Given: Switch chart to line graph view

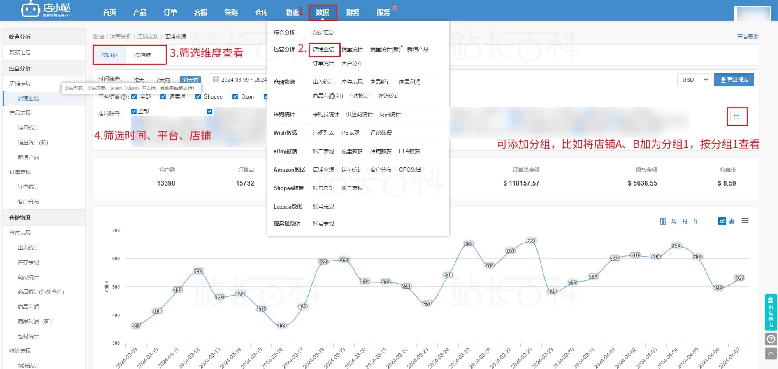Looking at the screenshot, I should click(x=722, y=221).
